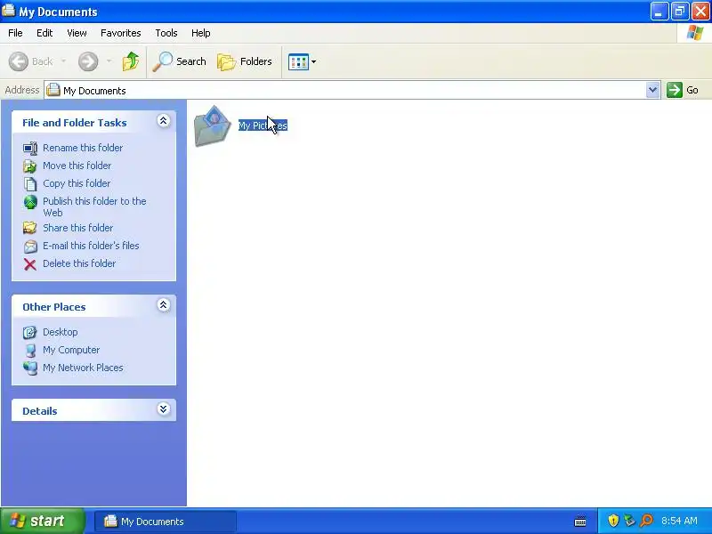This screenshot has width=712, height=534.
Task: Click E-mail this folder's files link
Action: click(x=91, y=246)
